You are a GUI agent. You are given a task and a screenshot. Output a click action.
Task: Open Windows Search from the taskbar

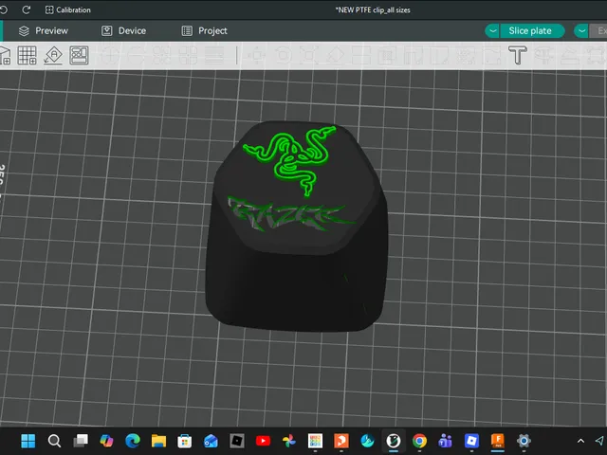click(54, 441)
